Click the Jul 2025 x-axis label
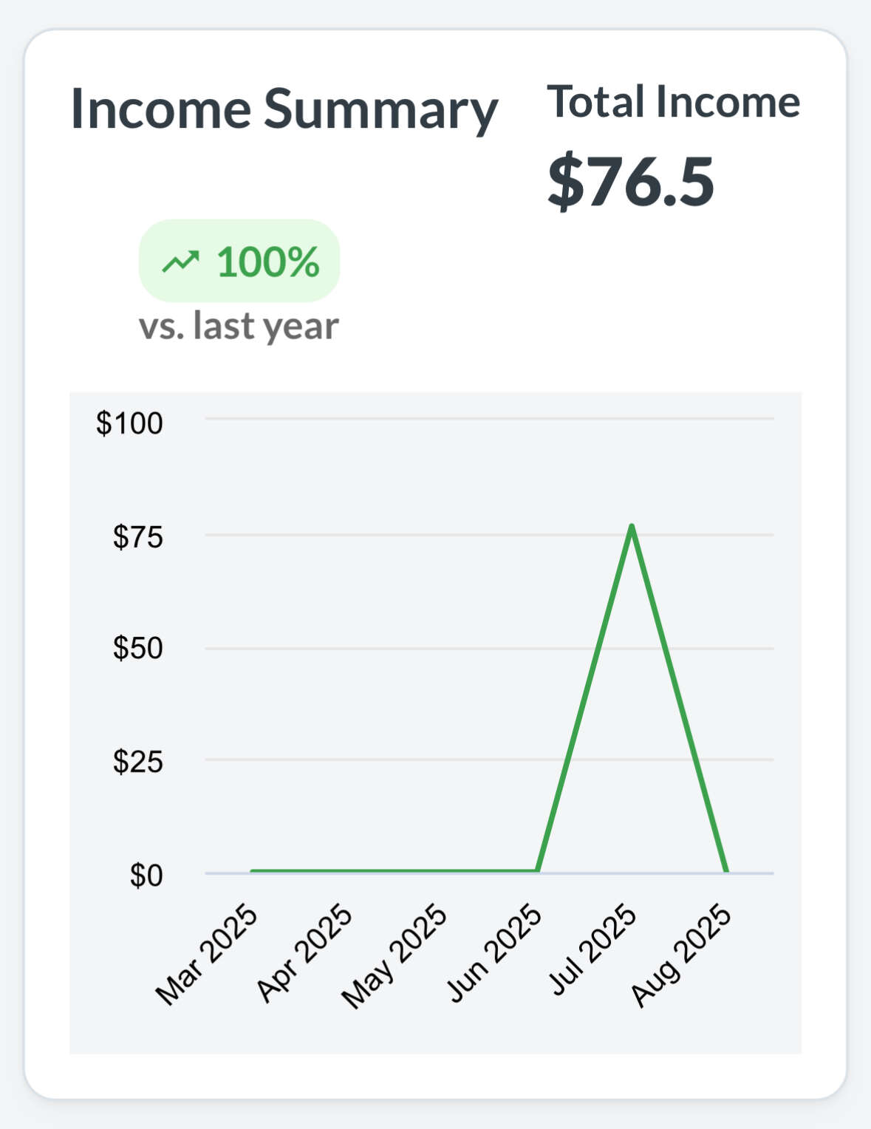This screenshot has width=871, height=1129. point(592,949)
